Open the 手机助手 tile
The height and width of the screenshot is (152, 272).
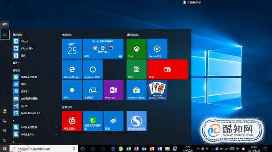pos(93,90)
